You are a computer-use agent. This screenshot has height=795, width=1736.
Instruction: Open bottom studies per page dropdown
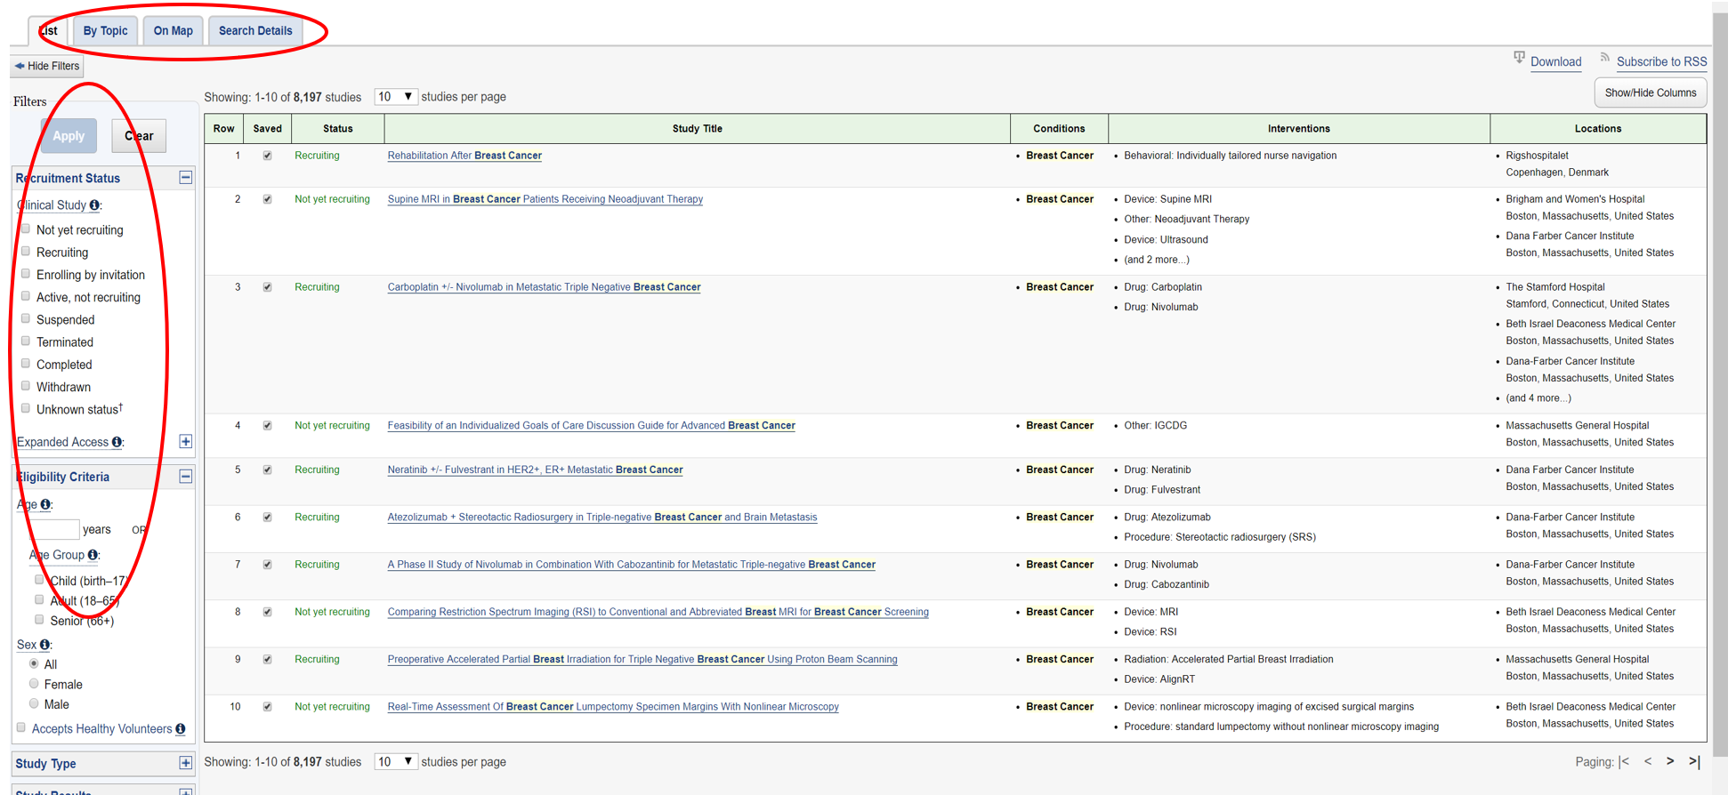point(396,761)
